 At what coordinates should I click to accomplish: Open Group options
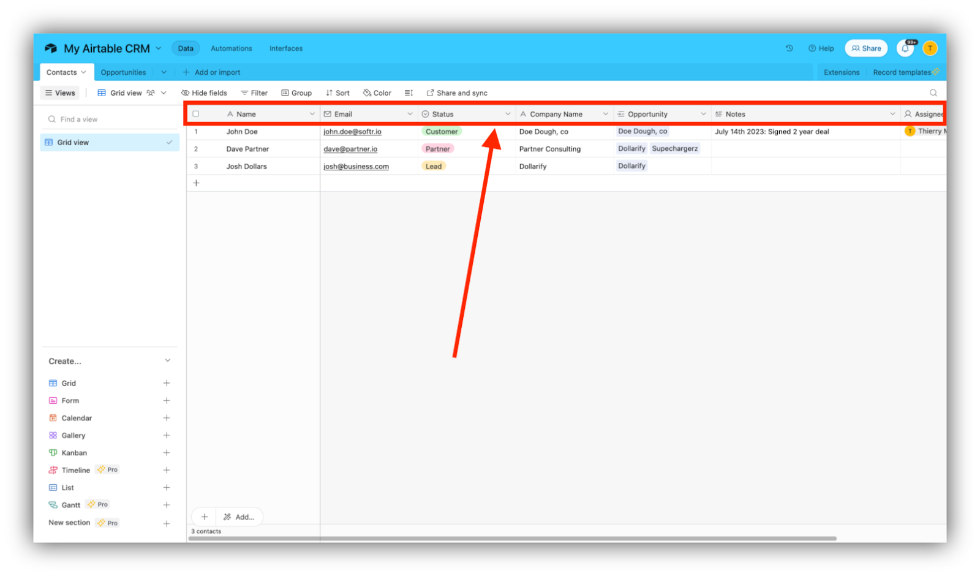point(296,93)
